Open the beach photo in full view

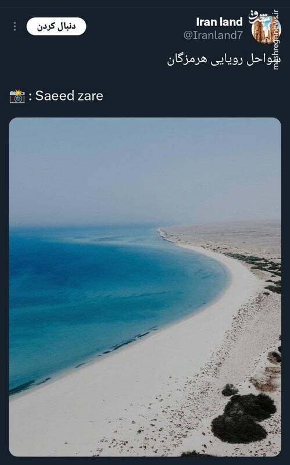[x=145, y=287]
